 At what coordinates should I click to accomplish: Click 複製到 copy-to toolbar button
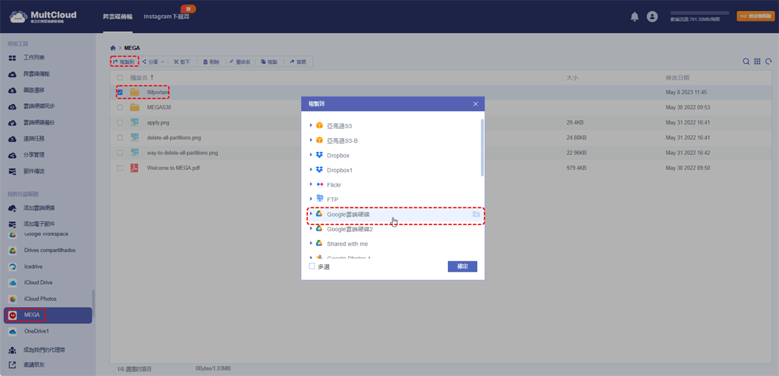click(x=124, y=62)
